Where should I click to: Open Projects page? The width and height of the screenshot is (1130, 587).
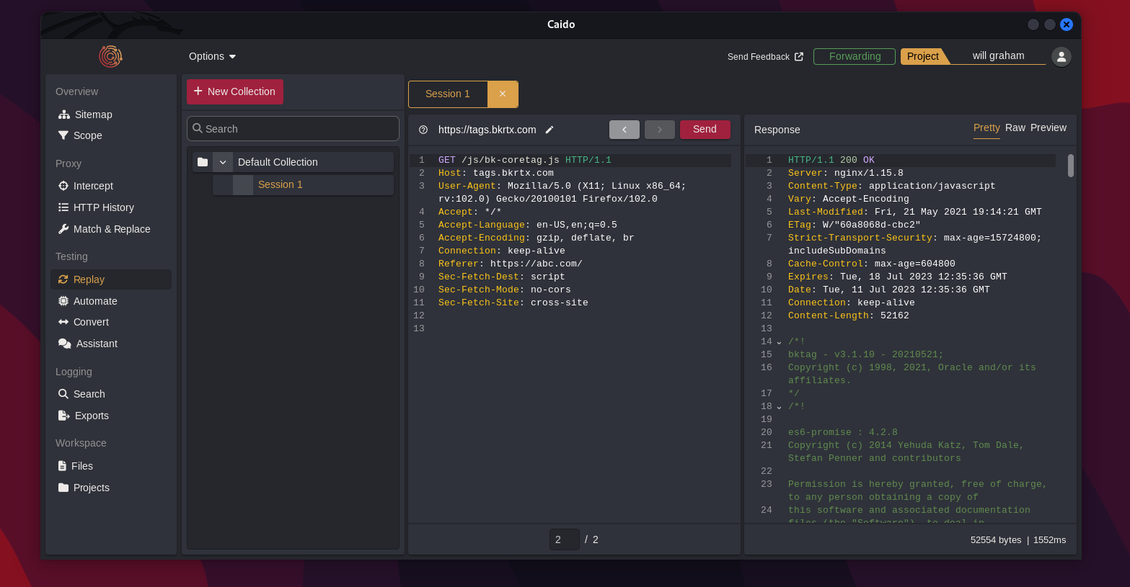click(x=84, y=488)
